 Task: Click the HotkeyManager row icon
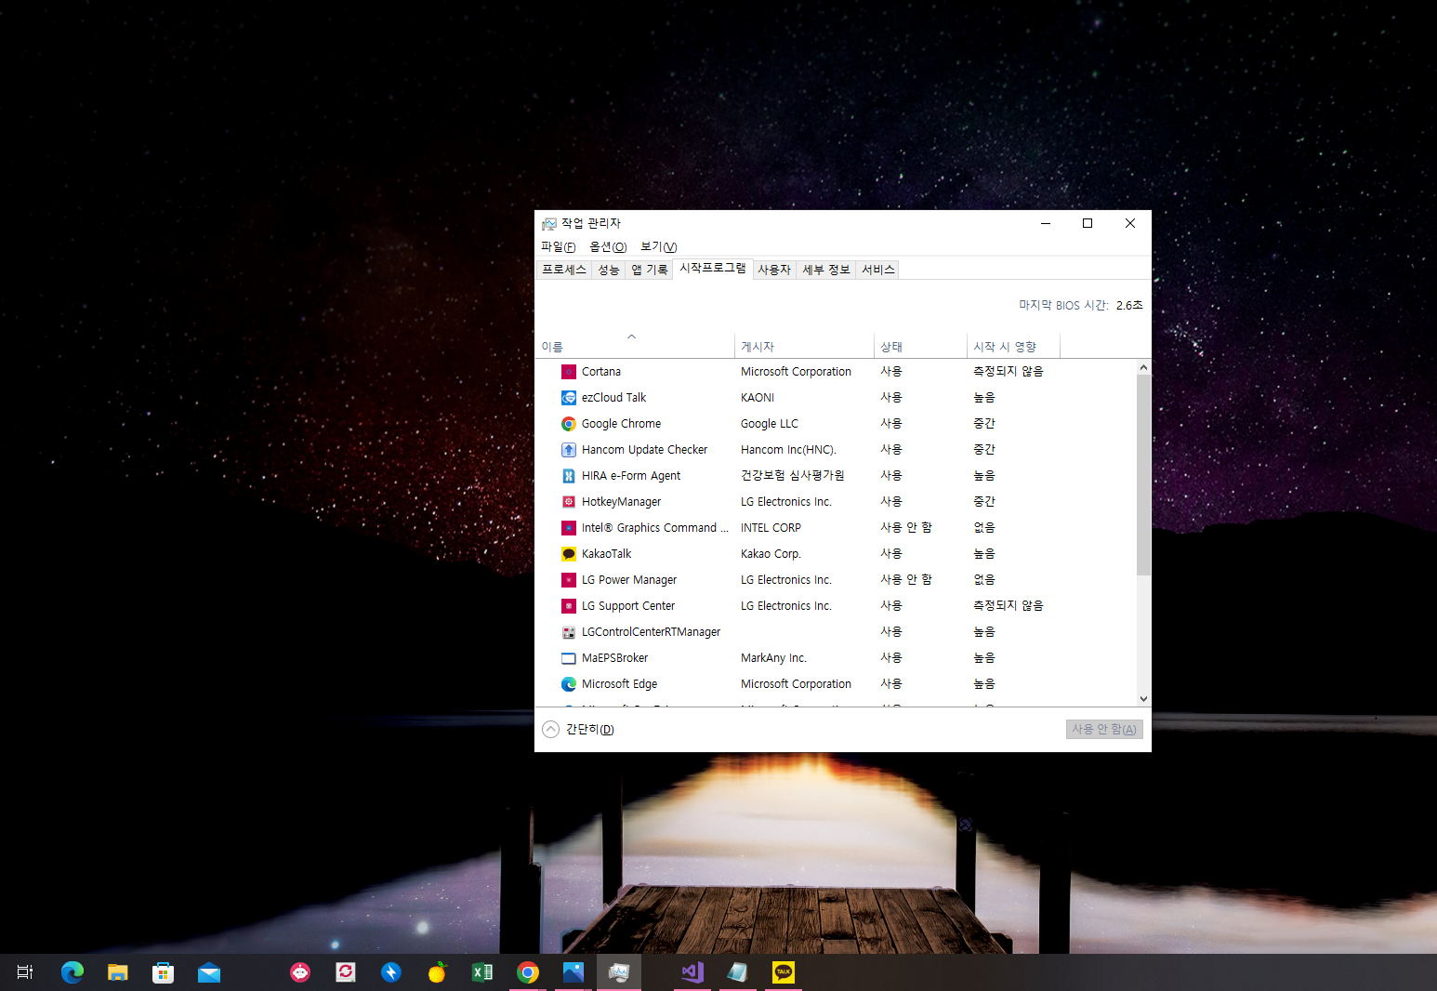coord(569,502)
